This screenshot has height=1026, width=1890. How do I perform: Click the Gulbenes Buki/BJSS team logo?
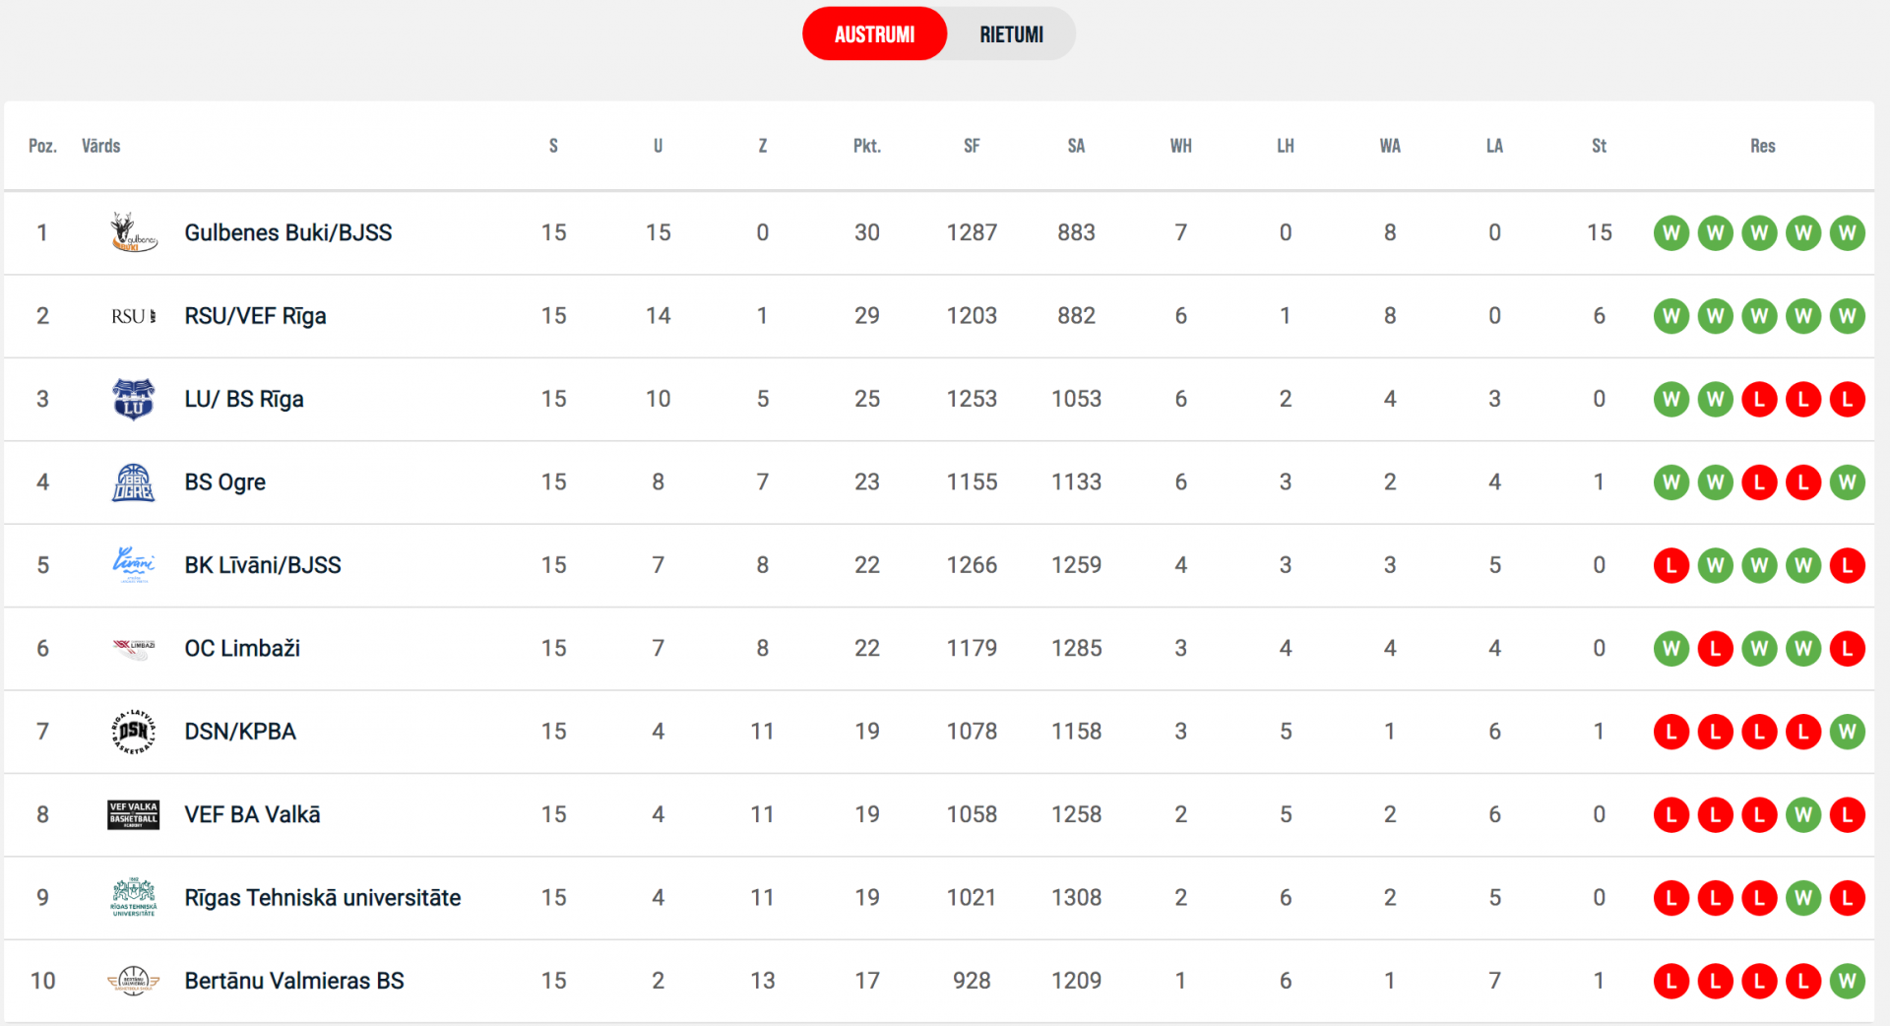[x=133, y=232]
